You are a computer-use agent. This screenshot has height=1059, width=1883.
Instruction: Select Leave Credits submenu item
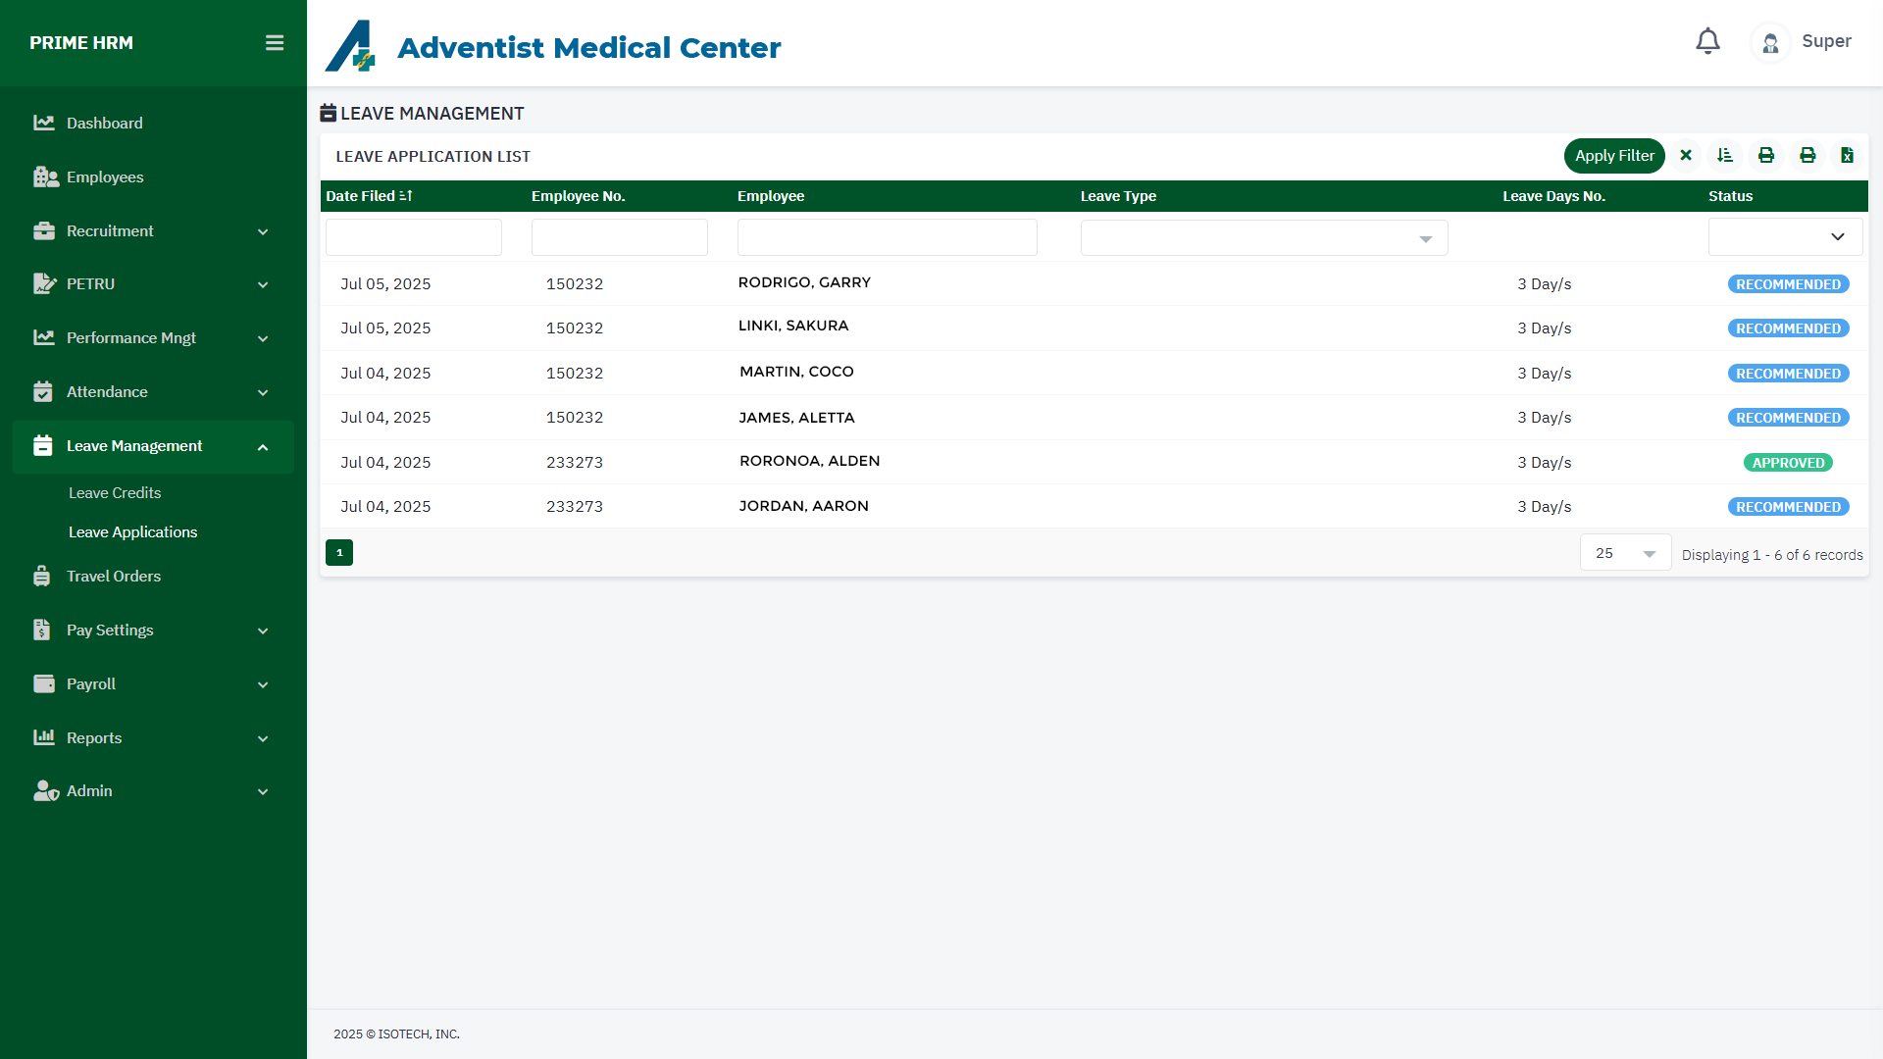point(115,493)
